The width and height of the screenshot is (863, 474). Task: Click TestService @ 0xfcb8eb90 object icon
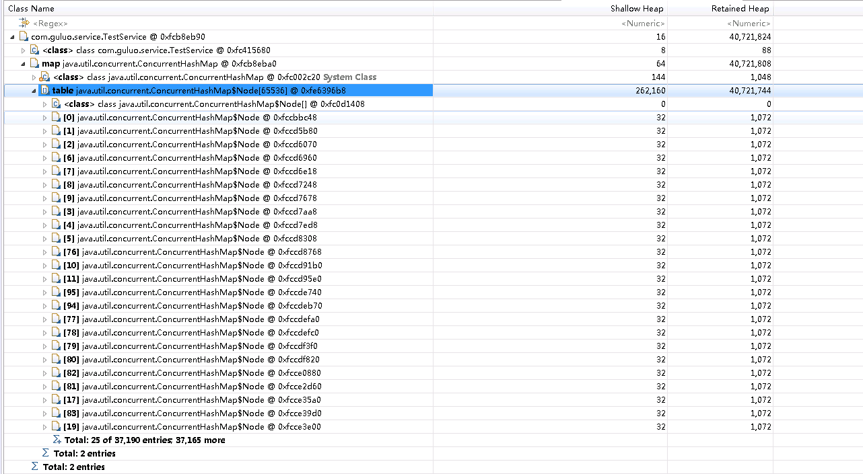pyautogui.click(x=24, y=37)
